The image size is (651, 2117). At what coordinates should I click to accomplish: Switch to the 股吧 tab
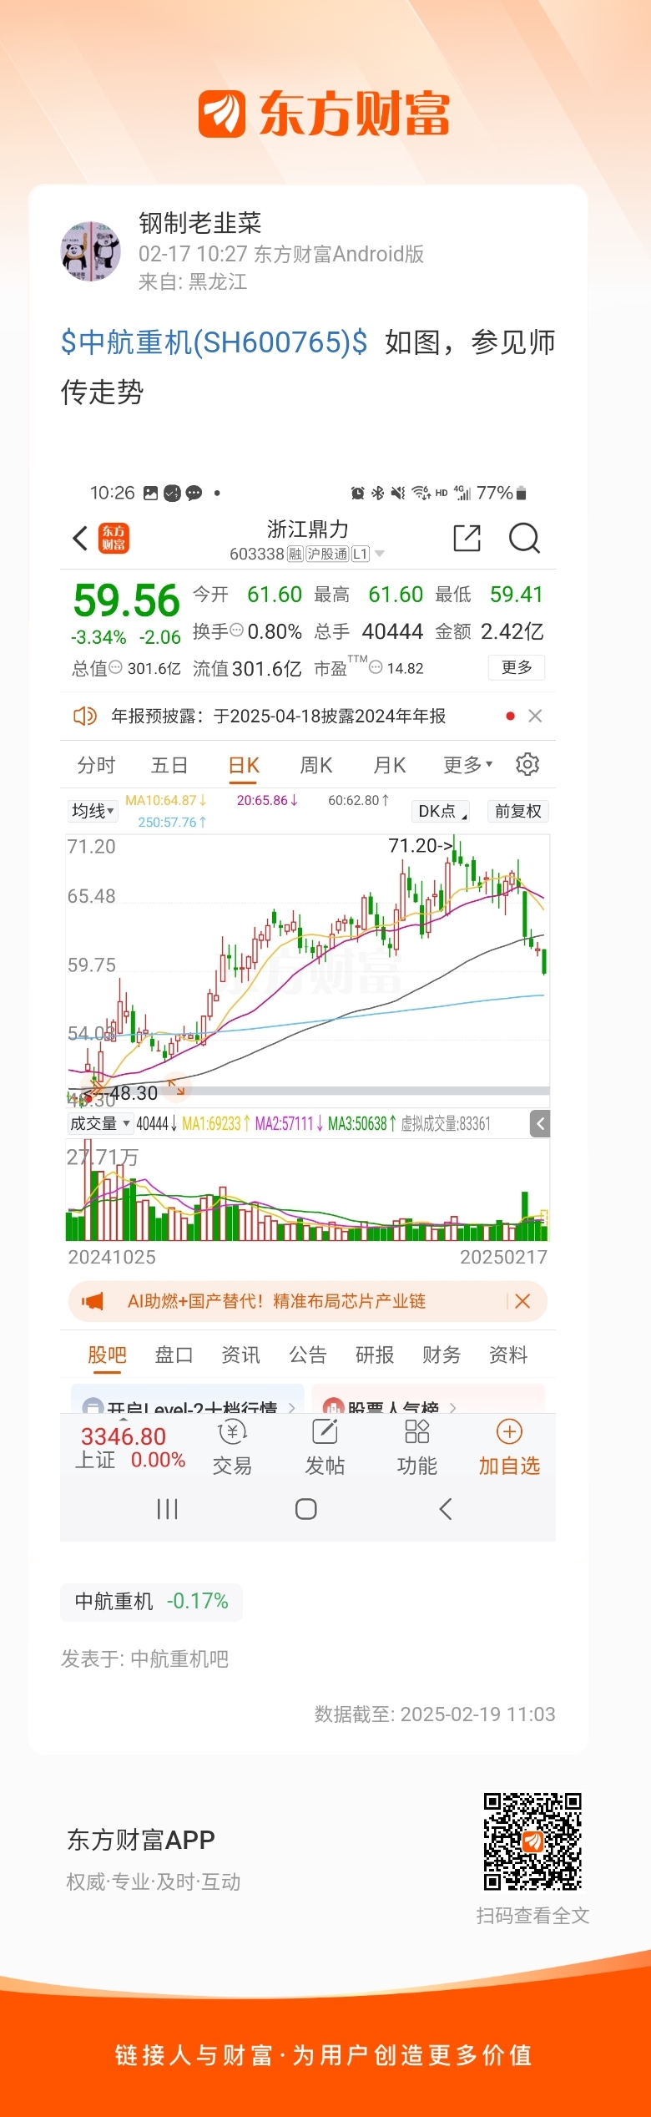point(108,1355)
